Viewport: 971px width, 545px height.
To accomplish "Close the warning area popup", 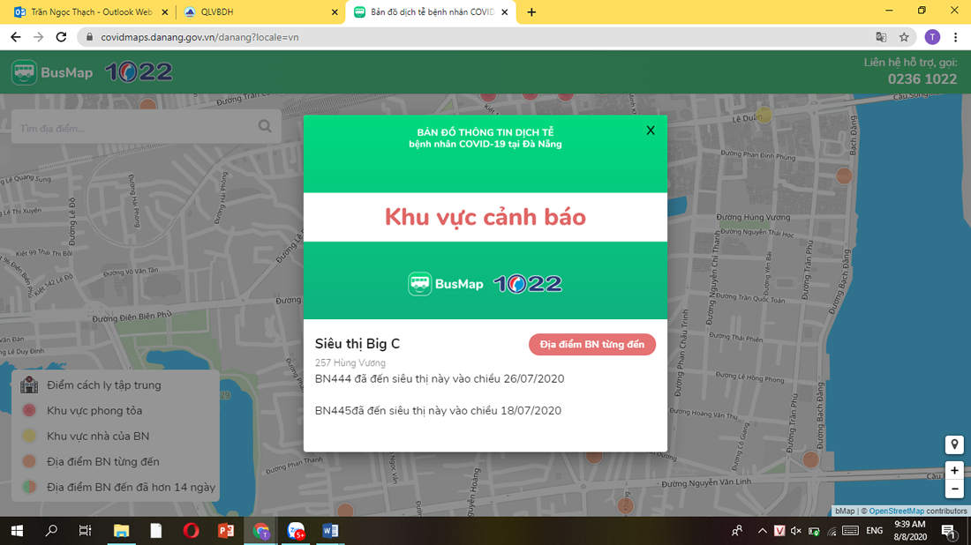I will point(651,131).
